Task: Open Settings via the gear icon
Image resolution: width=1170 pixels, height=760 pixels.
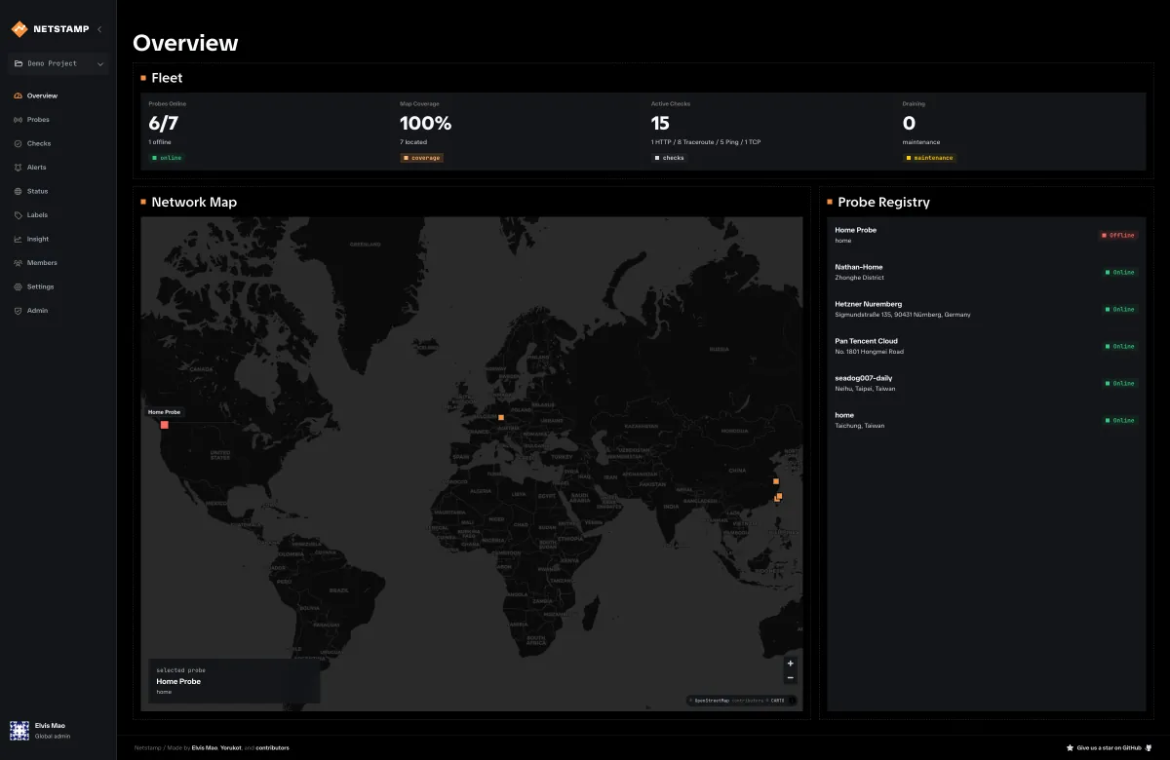Action: 18,286
